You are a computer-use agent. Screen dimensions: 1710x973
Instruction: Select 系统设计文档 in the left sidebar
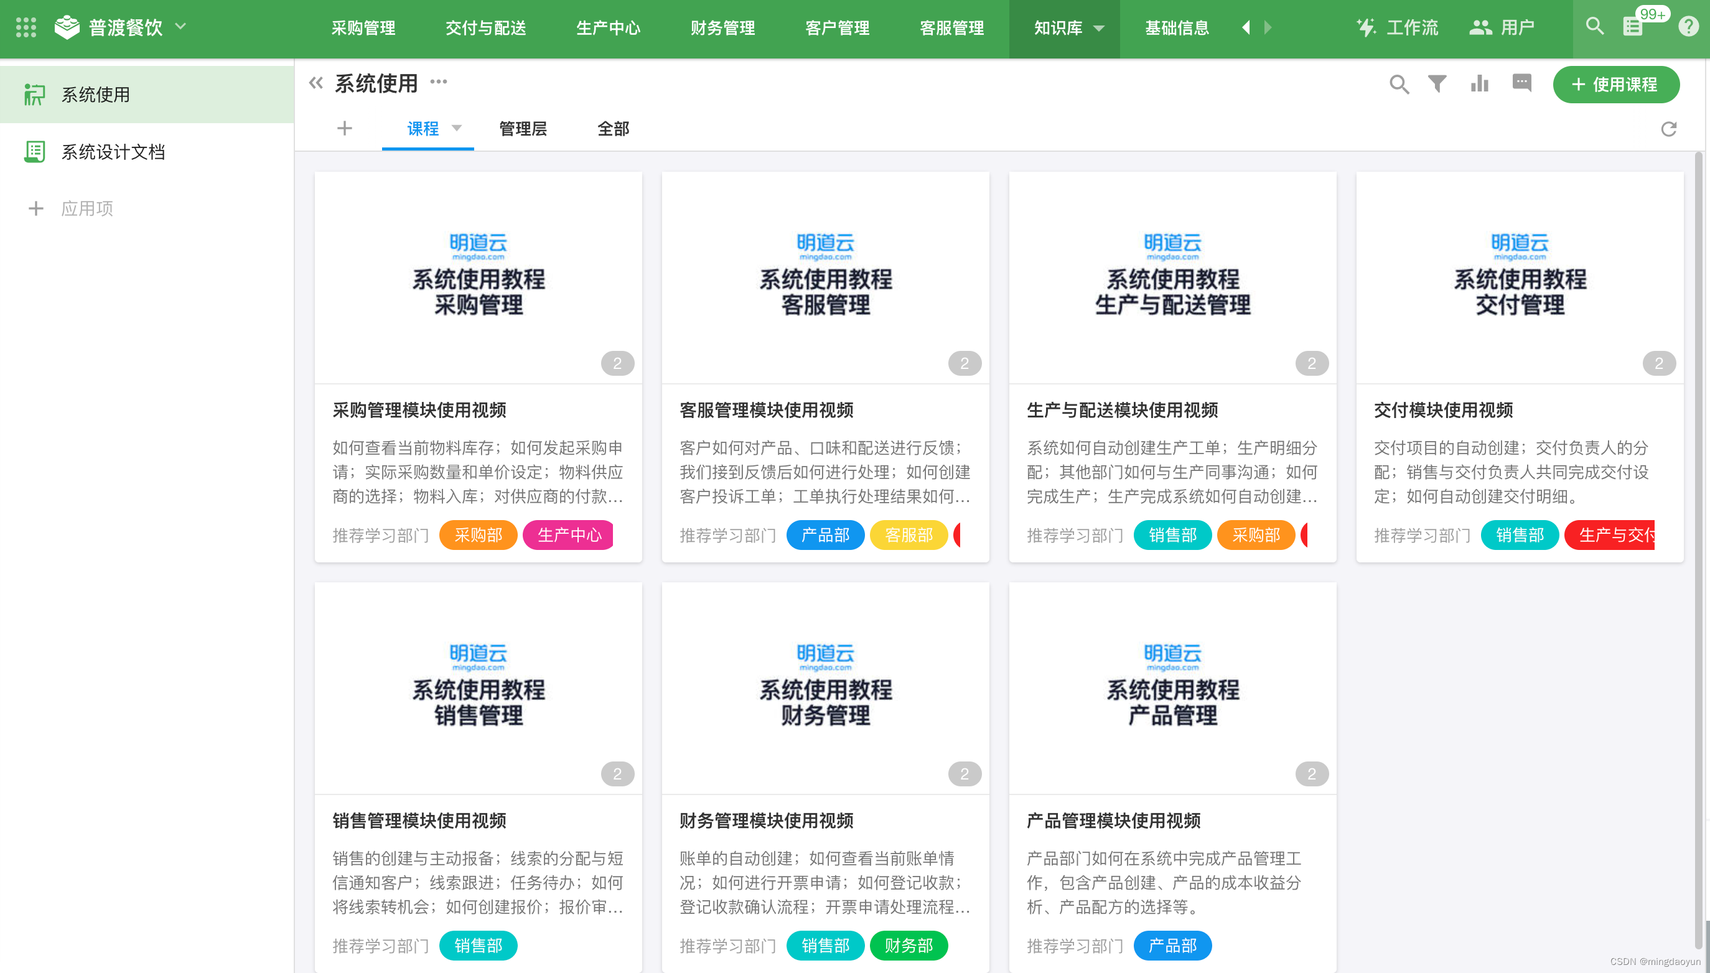[x=114, y=152]
